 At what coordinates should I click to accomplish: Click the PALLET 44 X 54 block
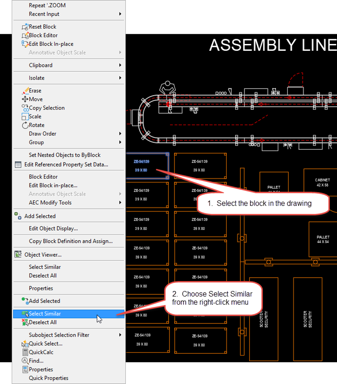[323, 239]
